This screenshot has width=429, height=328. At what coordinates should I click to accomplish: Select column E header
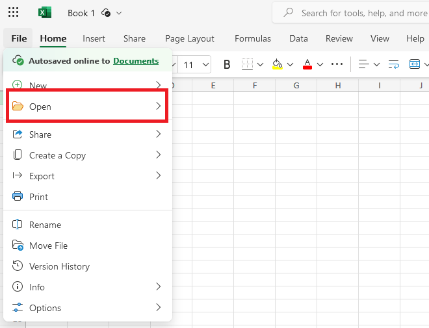click(213, 86)
